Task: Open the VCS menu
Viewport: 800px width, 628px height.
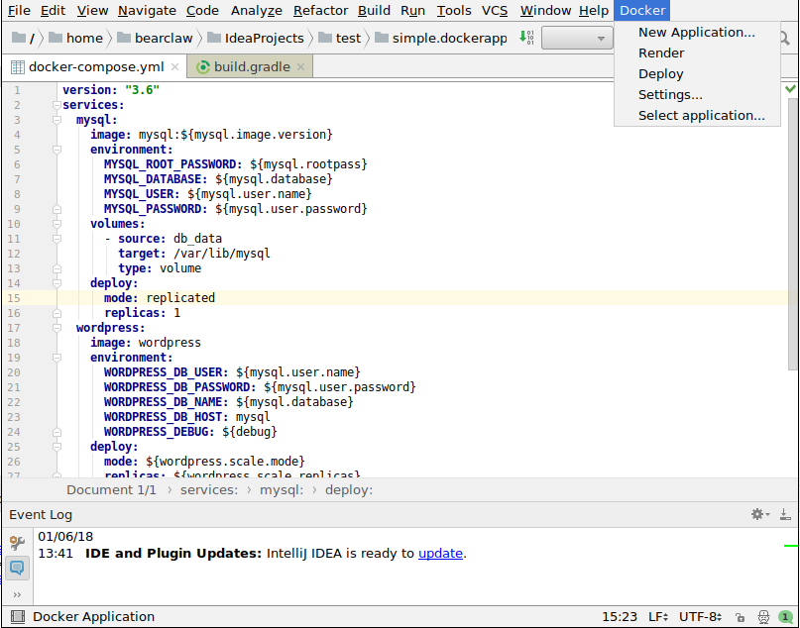Action: (x=495, y=10)
